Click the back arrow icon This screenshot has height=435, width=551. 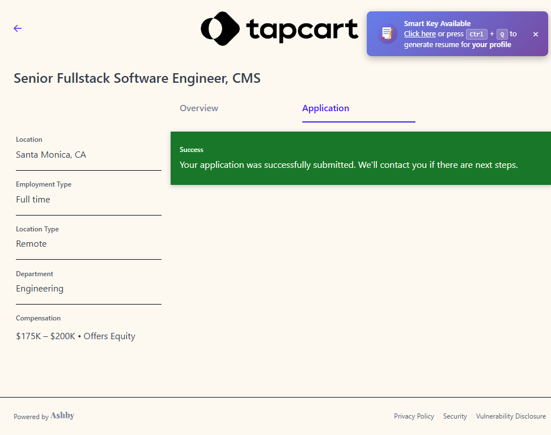click(x=18, y=28)
